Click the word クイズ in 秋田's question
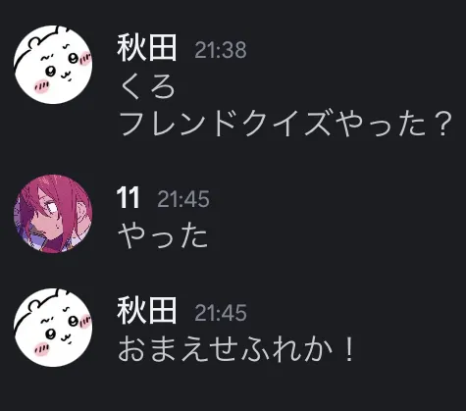Screen dimensions: 466x411 [285, 124]
